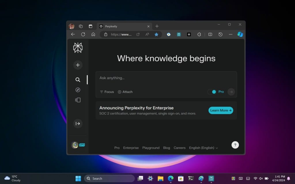Expand the English language selector
Screen dimensions: 295x184
(203, 148)
